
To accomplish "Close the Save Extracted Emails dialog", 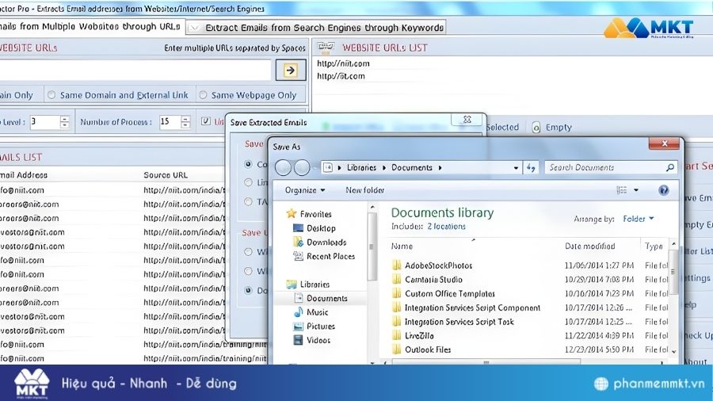I will [x=467, y=120].
